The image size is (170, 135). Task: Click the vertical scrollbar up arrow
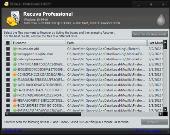point(165,42)
